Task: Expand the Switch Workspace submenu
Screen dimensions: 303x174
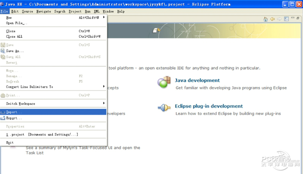Action: tap(104, 103)
